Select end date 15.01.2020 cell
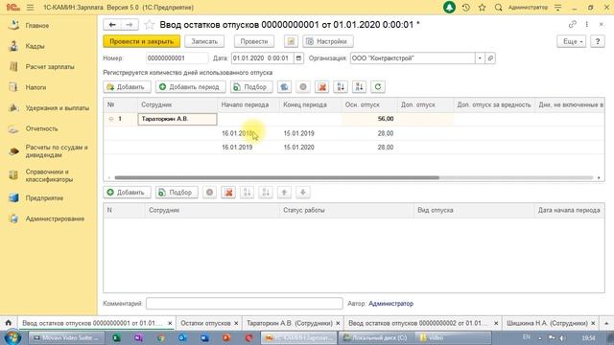The image size is (614, 345). click(x=310, y=148)
